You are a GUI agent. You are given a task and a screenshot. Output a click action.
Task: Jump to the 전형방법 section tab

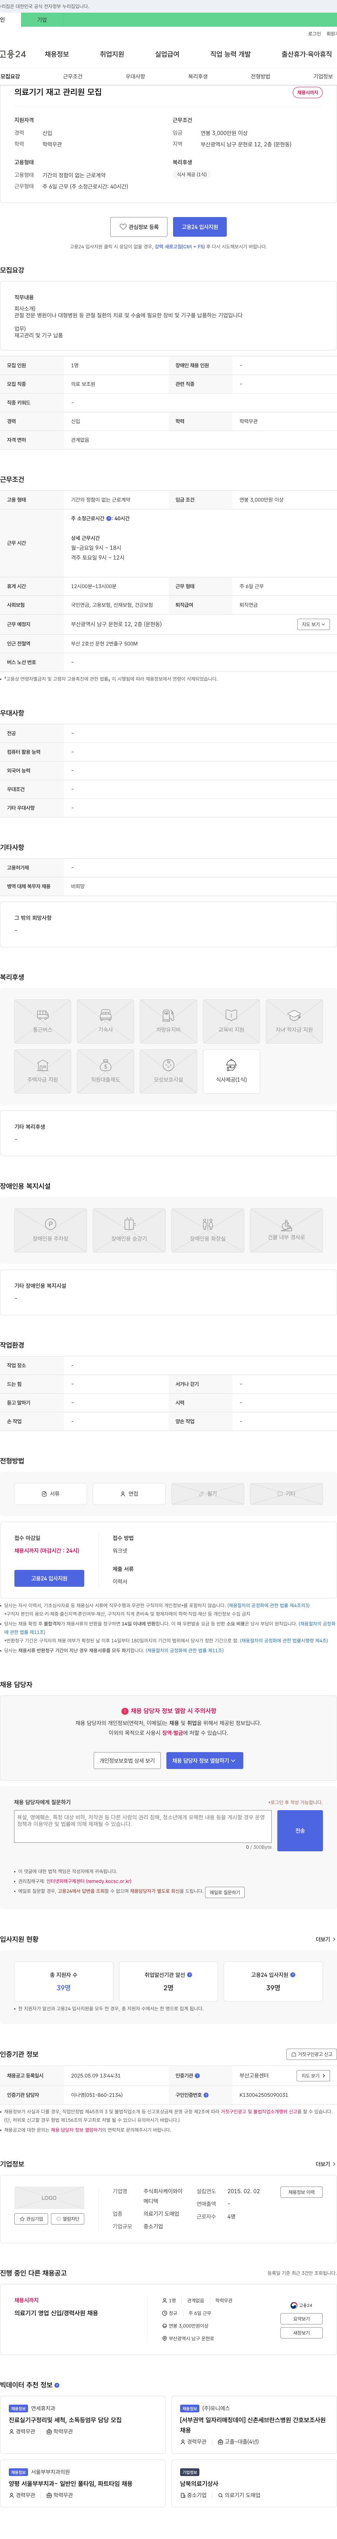(260, 76)
